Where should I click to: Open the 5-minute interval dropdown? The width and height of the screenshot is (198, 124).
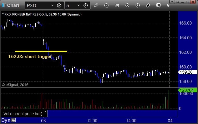click(x=79, y=6)
